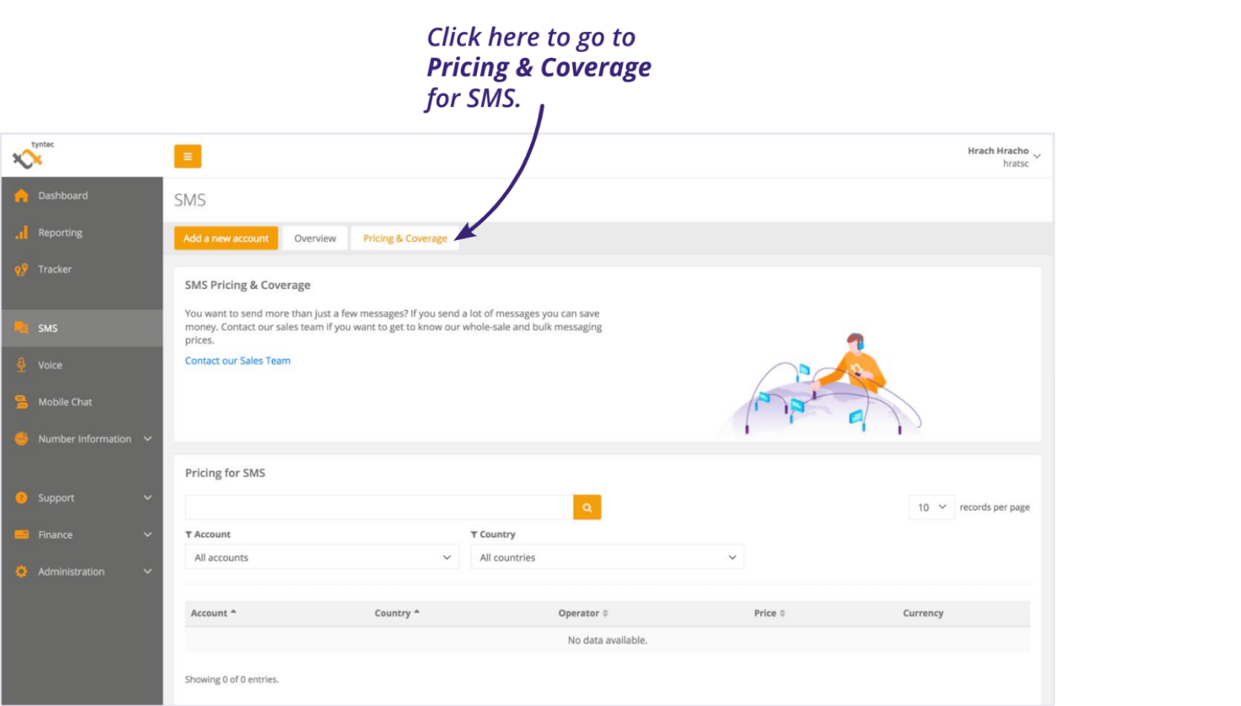Switch to the Overview tab
The height and width of the screenshot is (706, 1241).
click(x=315, y=239)
